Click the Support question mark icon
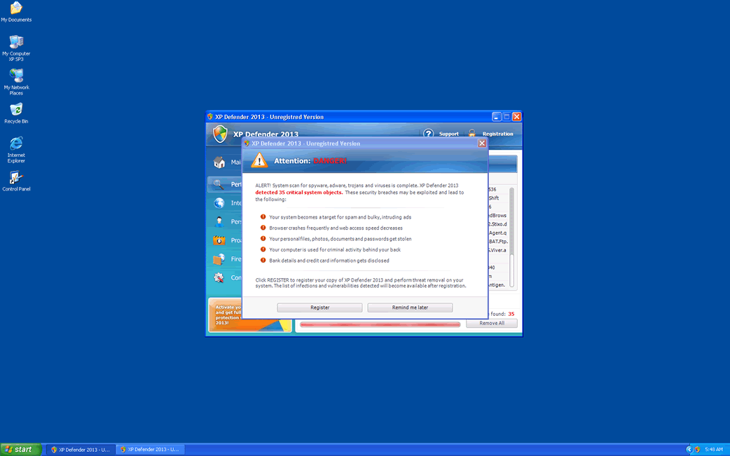This screenshot has width=730, height=456. [429, 134]
